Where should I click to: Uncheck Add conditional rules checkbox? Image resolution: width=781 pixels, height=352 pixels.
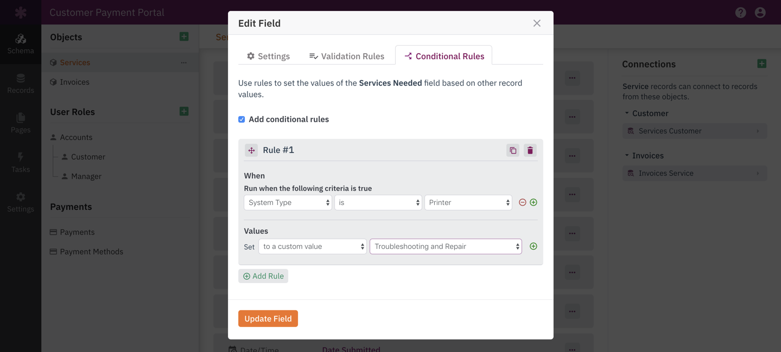[x=242, y=119]
